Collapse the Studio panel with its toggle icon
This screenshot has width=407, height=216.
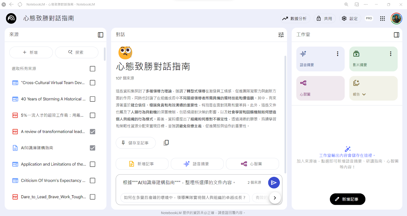click(x=396, y=35)
